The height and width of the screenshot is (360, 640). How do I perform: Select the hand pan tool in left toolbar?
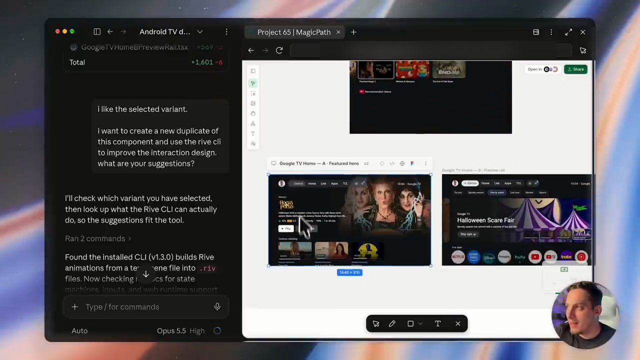[253, 113]
